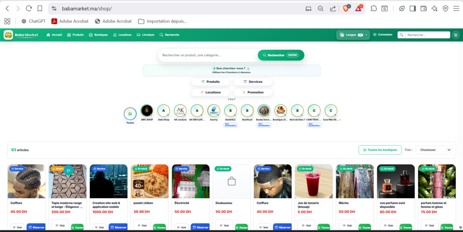Viewport: 463px width, 232px height.
Task: Open the VPN shield icon in the toolbar
Action: (x=445, y=9)
